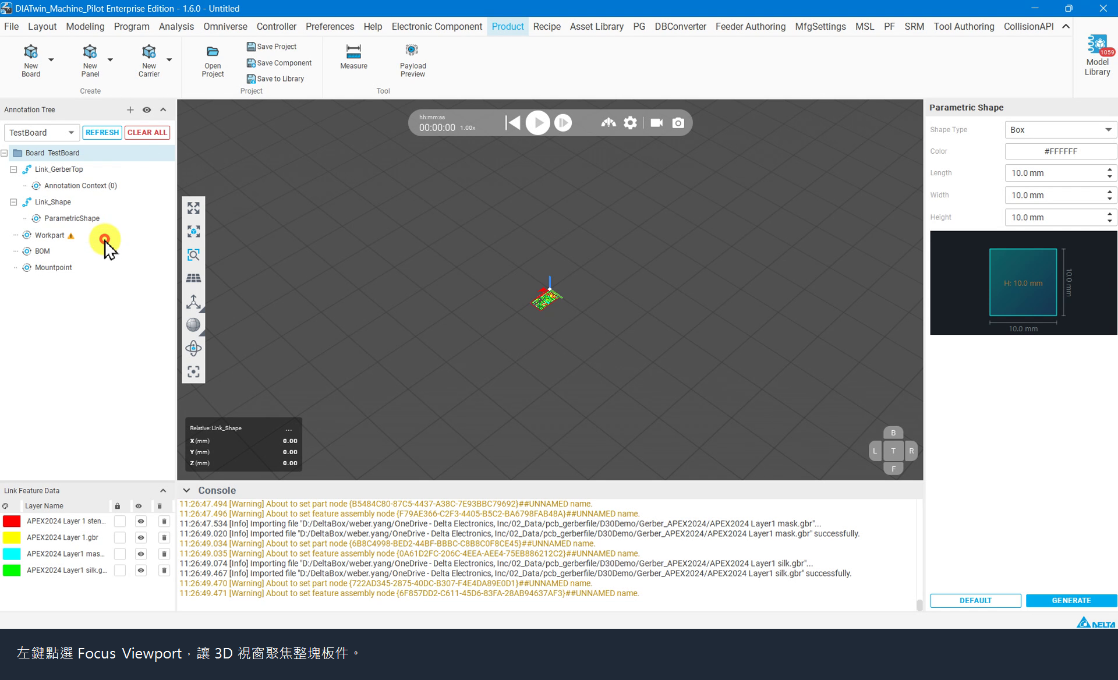1118x680 pixels.
Task: Reset shape parameters with DEFAULT
Action: [x=975, y=600]
